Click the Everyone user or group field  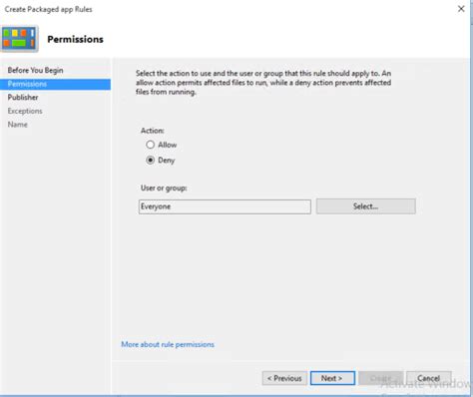click(x=225, y=206)
